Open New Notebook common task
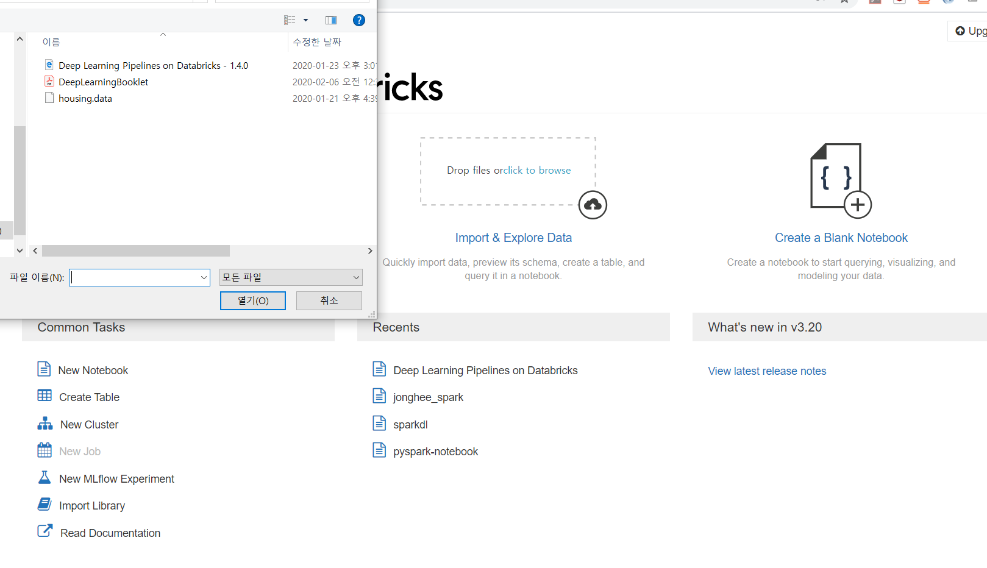Screen dimensions: 987x568 [x=93, y=371]
